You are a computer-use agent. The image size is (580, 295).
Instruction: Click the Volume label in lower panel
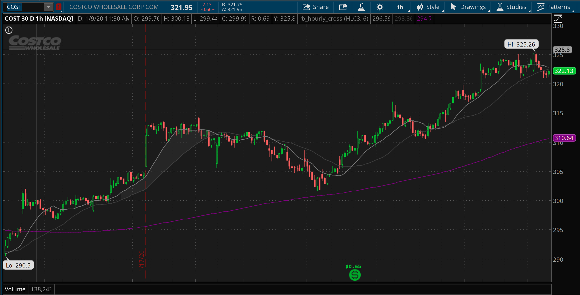click(15, 289)
